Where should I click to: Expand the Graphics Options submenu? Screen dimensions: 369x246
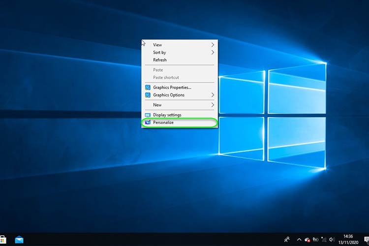[180, 95]
